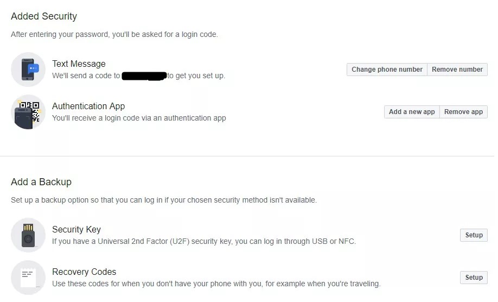Click the U2F security key description text
This screenshot has height=302, width=498.
click(204, 242)
